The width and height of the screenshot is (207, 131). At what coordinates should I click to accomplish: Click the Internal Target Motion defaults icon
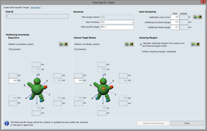(x=129, y=45)
